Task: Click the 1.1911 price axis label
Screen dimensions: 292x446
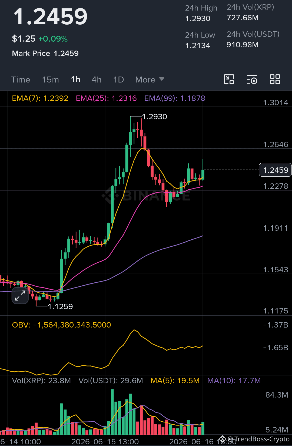Action: tap(276, 228)
